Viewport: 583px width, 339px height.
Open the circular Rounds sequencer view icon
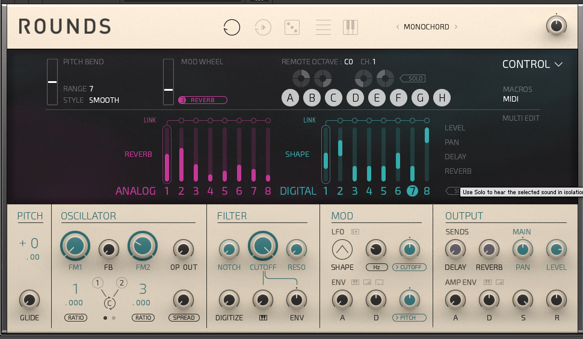(232, 27)
